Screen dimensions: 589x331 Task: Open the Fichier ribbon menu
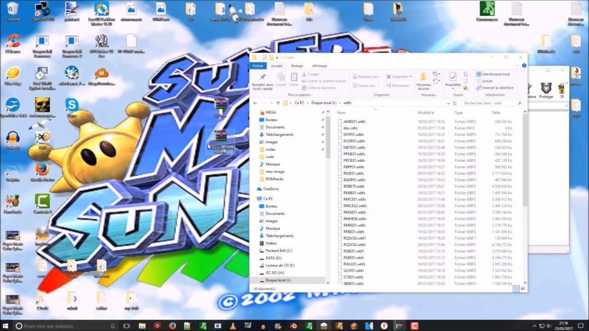tap(258, 66)
